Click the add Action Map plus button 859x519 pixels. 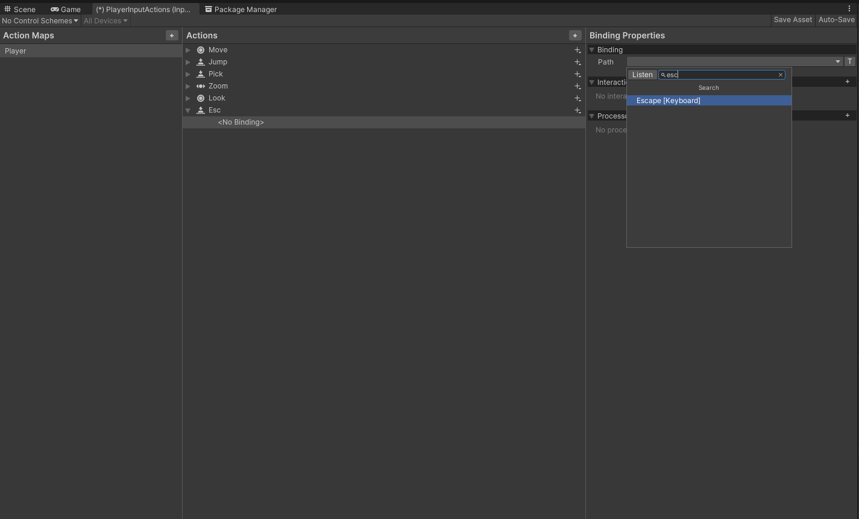(172, 36)
